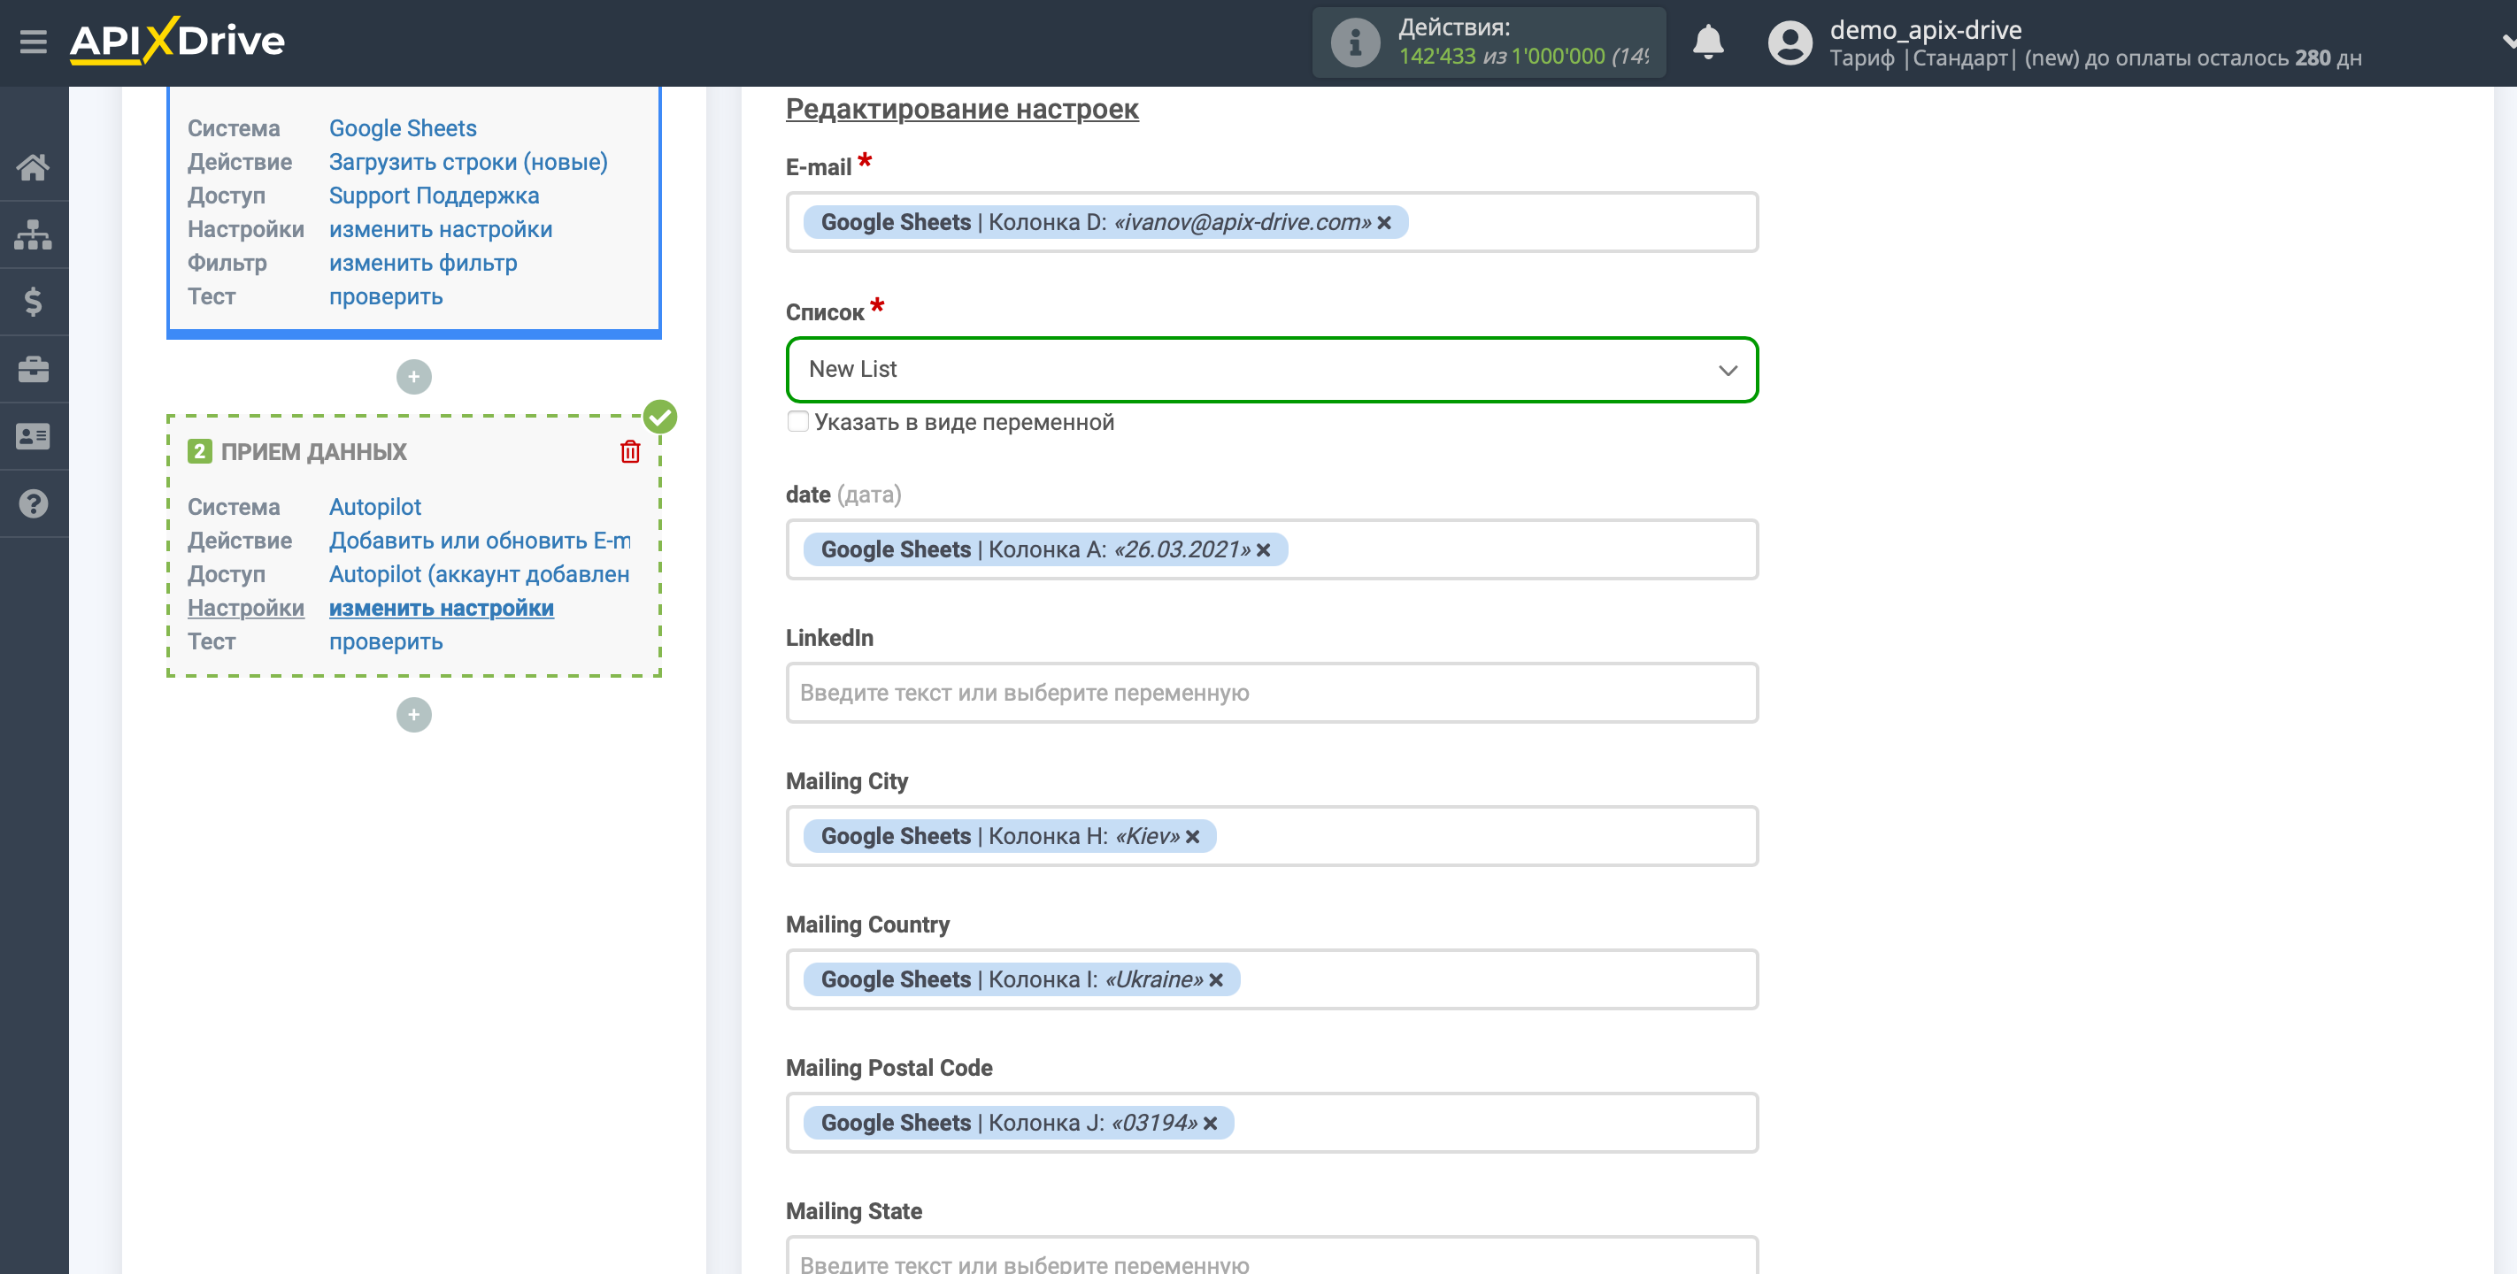Select the LinkedIn input field
Viewport: 2517px width, 1274px height.
[1273, 692]
